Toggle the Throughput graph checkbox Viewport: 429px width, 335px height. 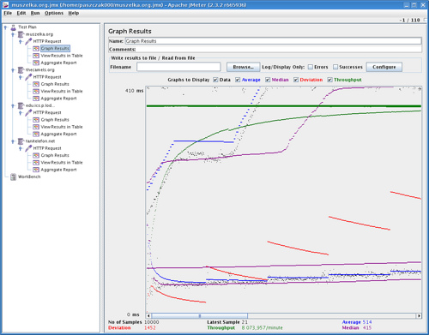(x=329, y=80)
